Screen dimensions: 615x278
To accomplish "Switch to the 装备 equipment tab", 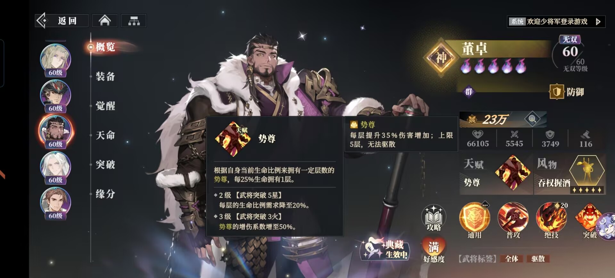I will click(105, 76).
